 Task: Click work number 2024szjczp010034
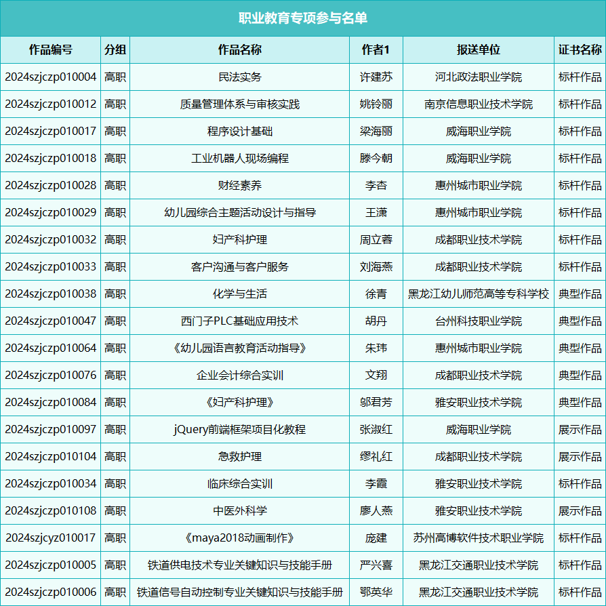51,483
